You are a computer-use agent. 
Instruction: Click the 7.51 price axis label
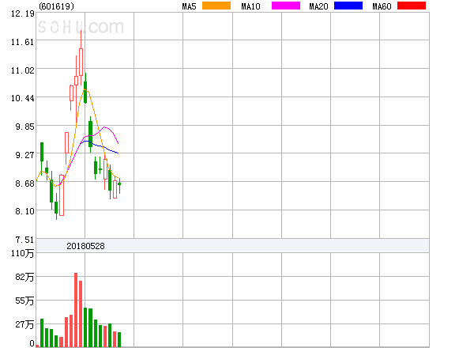click(x=24, y=240)
